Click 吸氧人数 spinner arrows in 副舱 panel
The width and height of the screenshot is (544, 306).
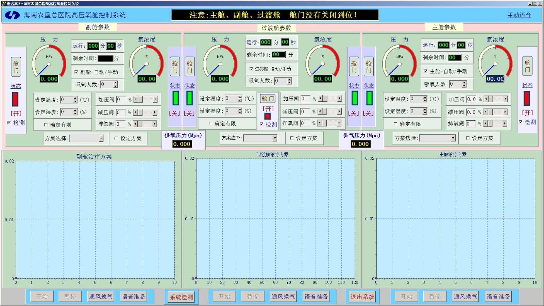coord(116,84)
